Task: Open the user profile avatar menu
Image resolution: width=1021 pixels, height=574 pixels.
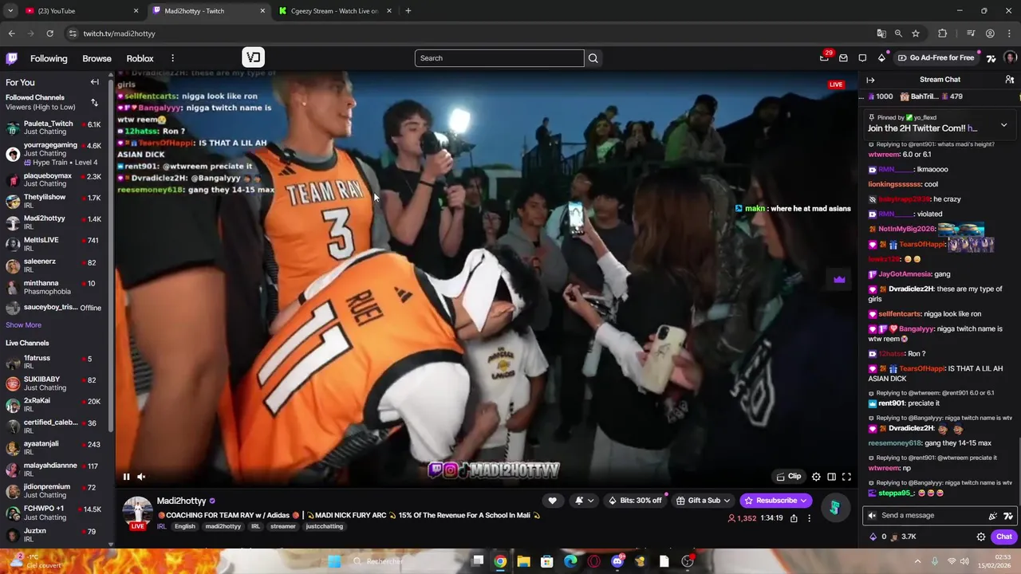Action: tap(1010, 58)
